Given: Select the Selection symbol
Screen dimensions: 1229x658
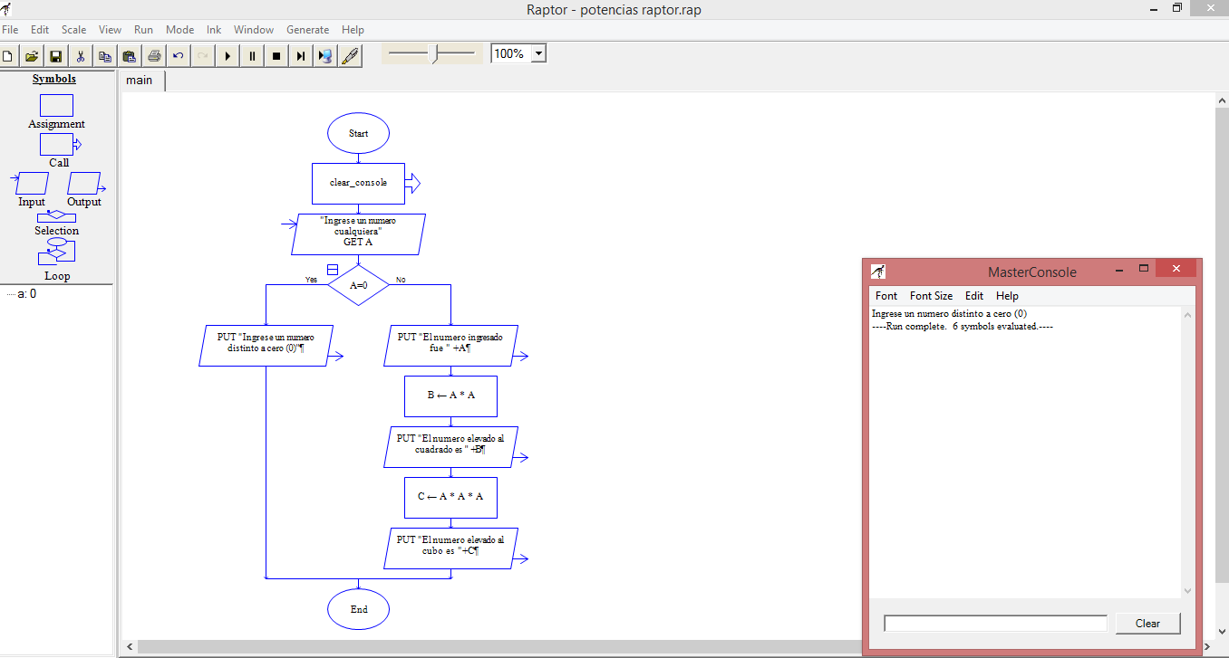Looking at the screenshot, I should click(56, 215).
